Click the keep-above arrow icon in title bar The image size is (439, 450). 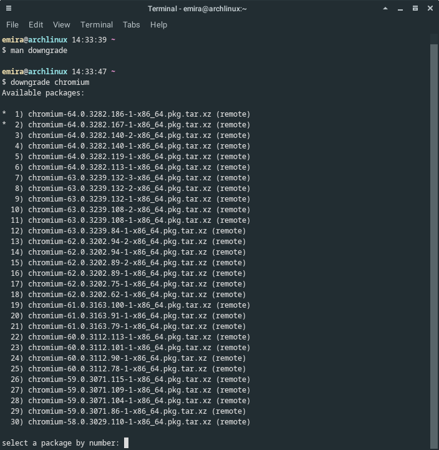[x=385, y=8]
